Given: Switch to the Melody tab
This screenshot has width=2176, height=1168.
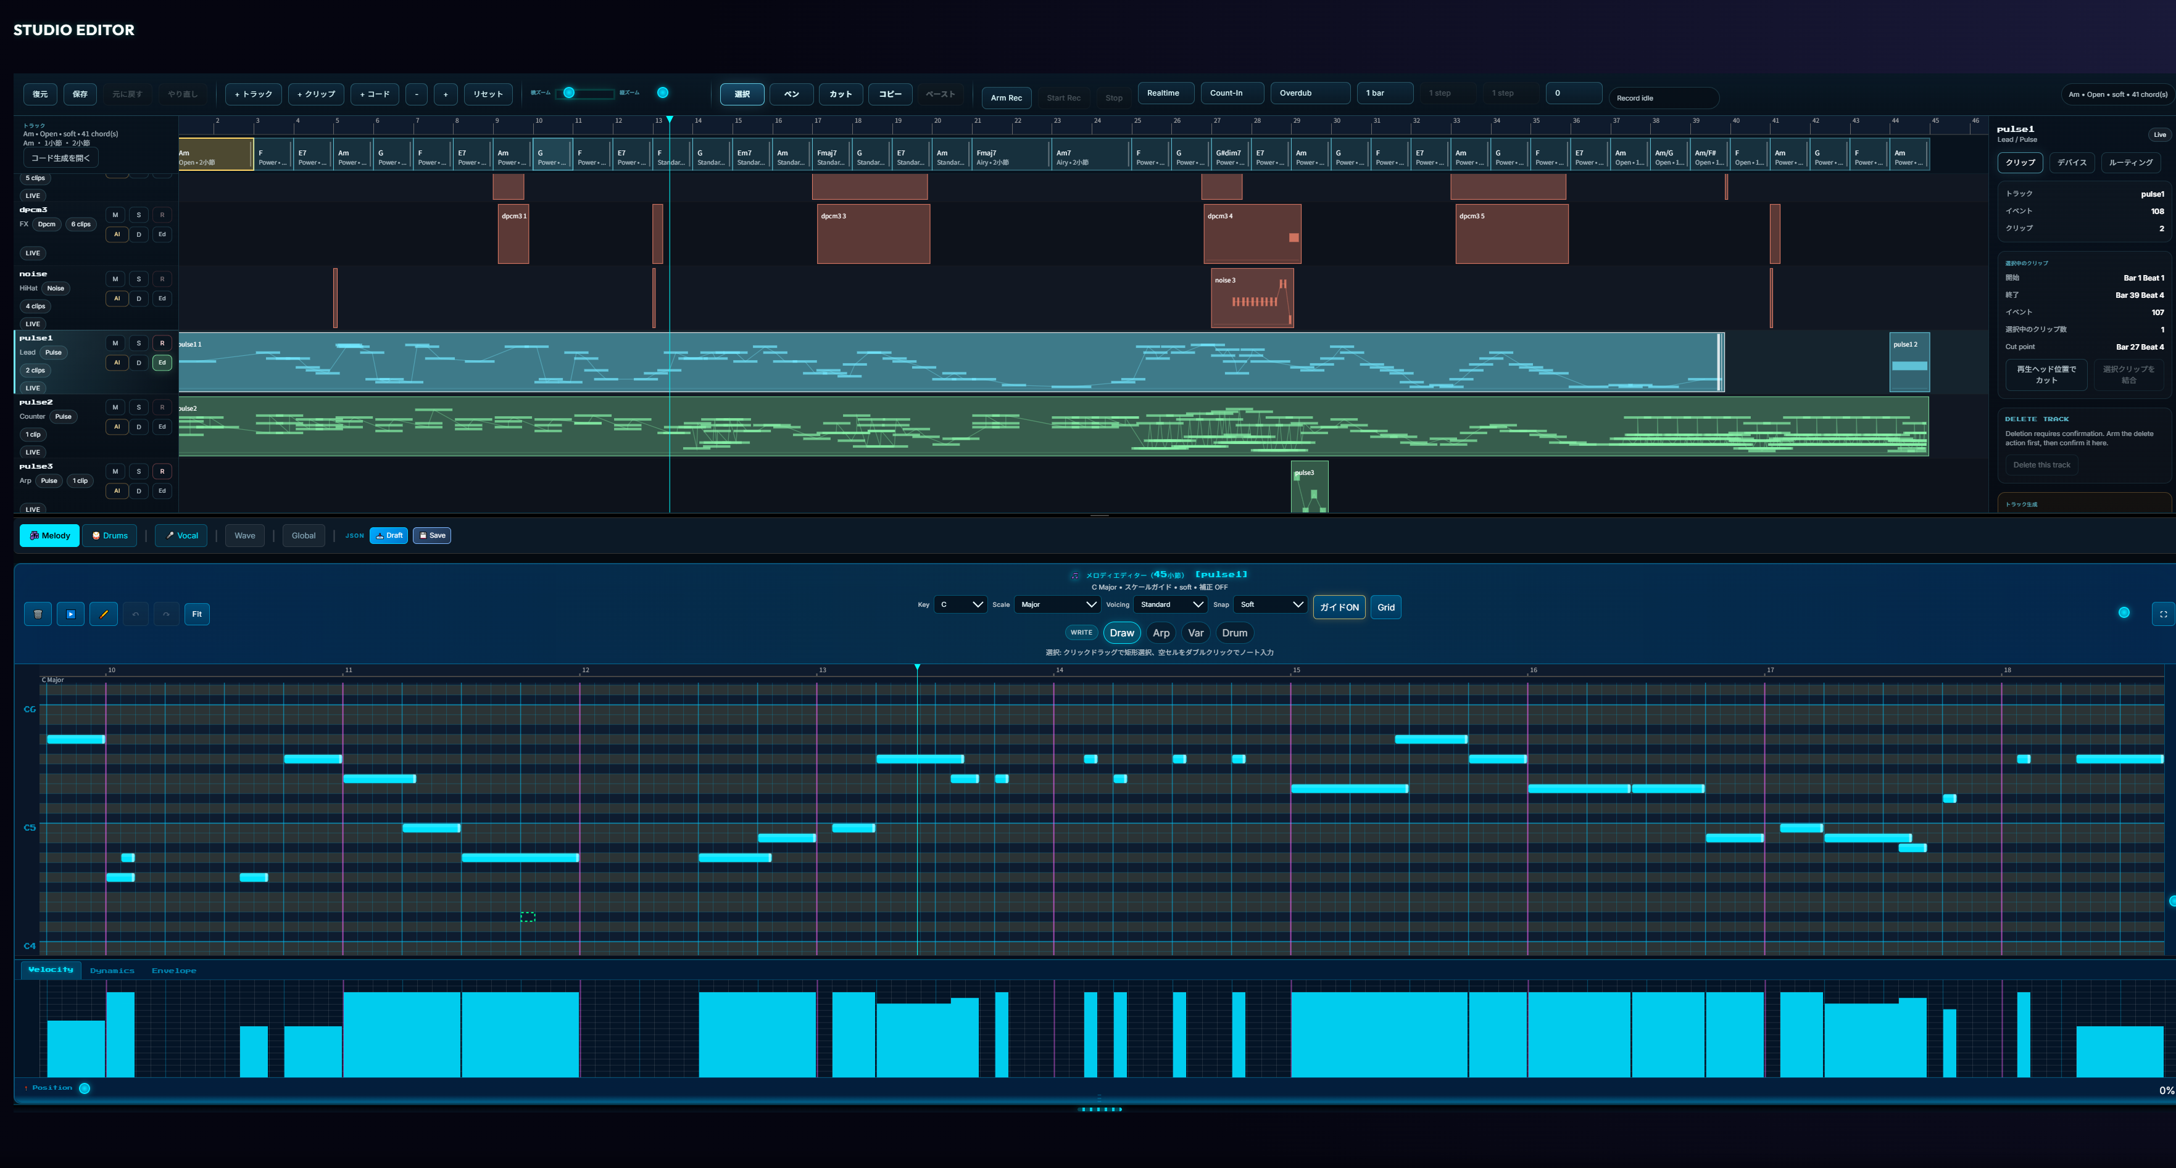Looking at the screenshot, I should point(50,535).
